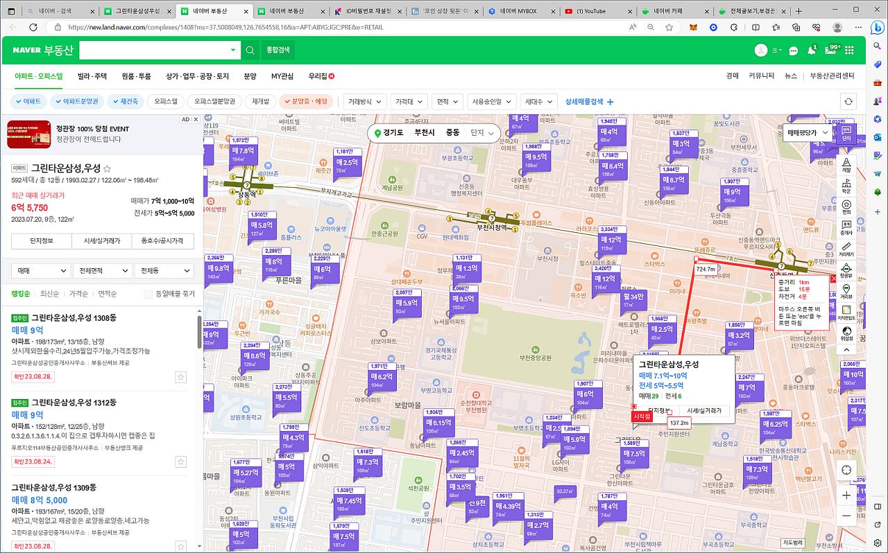Click the 통합검색 button
The width and height of the screenshot is (888, 553).
(278, 50)
